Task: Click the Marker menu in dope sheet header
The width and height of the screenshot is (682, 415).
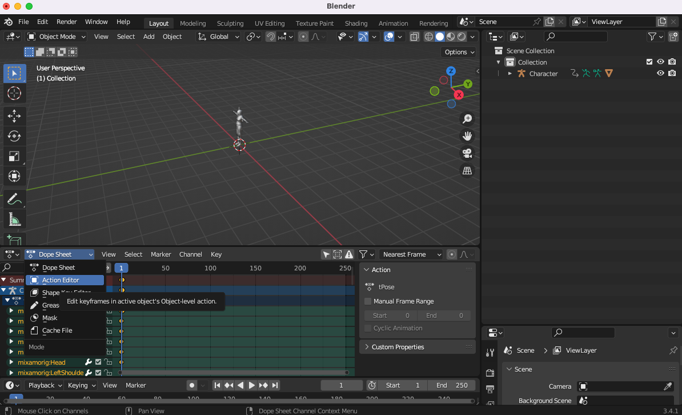Action: [161, 254]
